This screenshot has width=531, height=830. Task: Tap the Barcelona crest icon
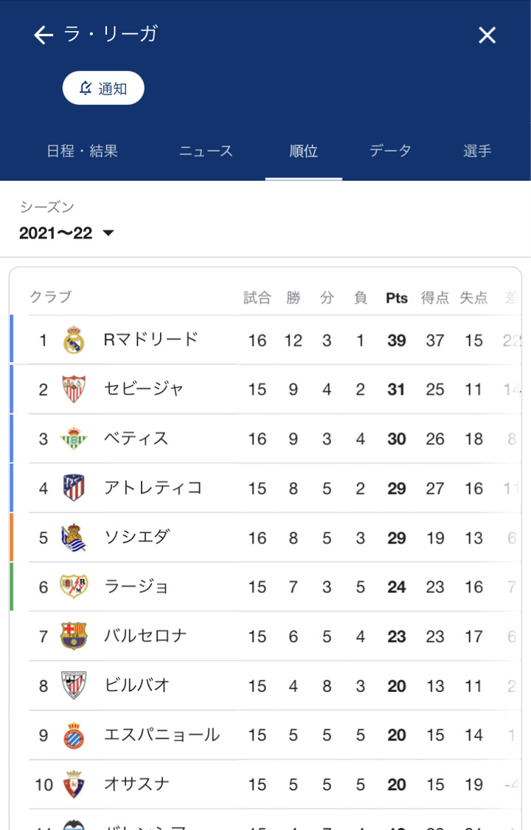[x=74, y=637]
